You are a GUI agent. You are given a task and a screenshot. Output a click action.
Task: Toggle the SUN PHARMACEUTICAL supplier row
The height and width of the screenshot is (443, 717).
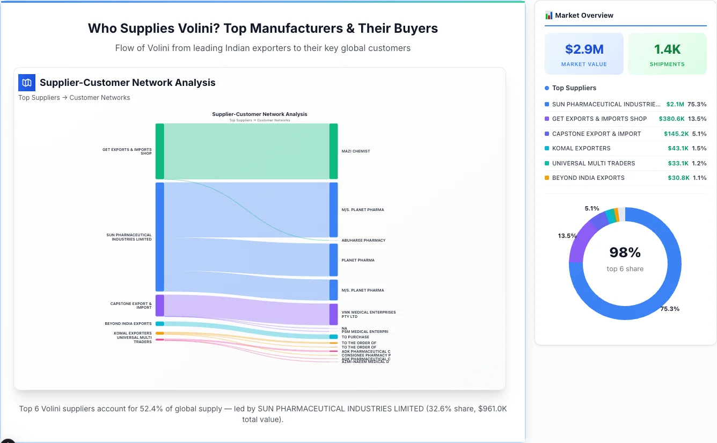[x=617, y=104]
